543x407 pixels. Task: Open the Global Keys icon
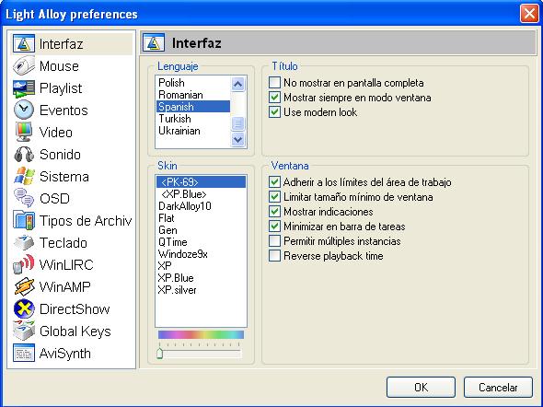coord(24,331)
